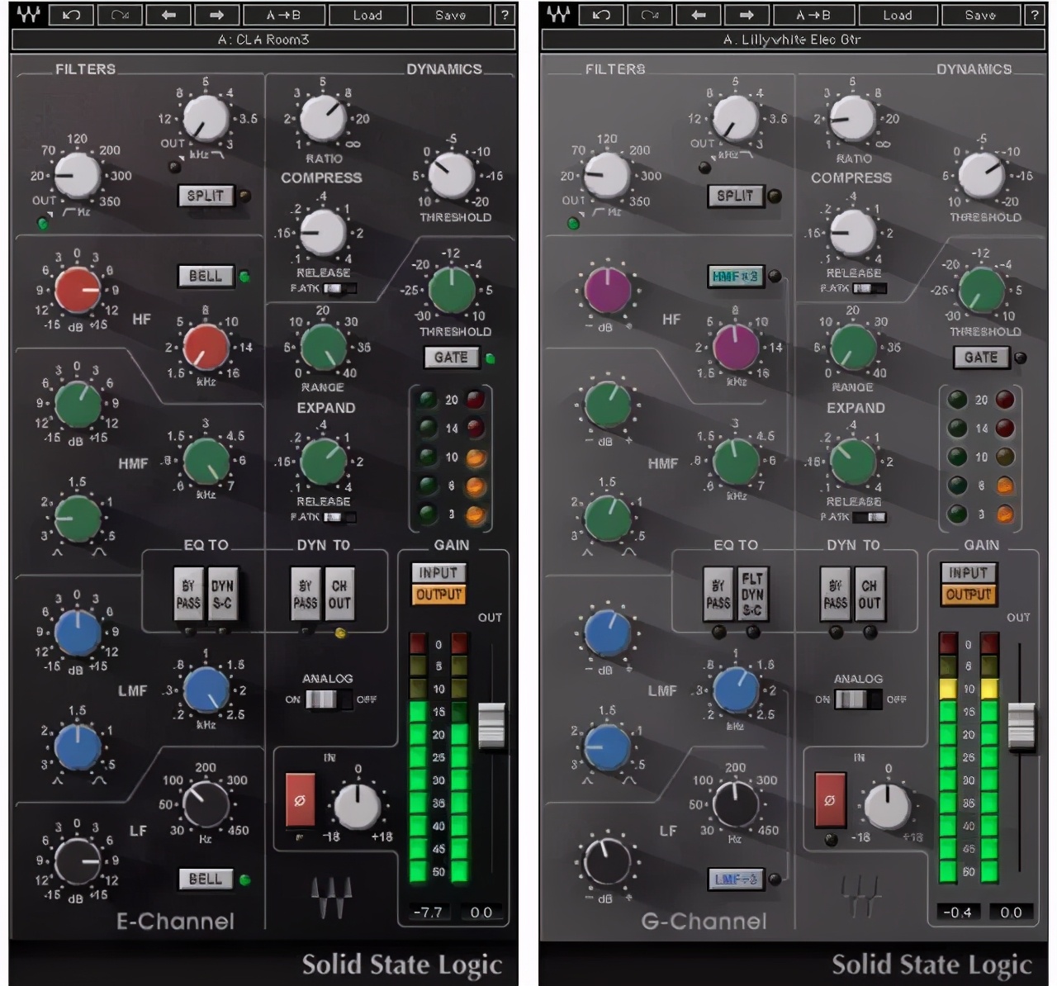Go to previous preset in E-Channel toolbar
The image size is (1057, 986).
(x=168, y=15)
